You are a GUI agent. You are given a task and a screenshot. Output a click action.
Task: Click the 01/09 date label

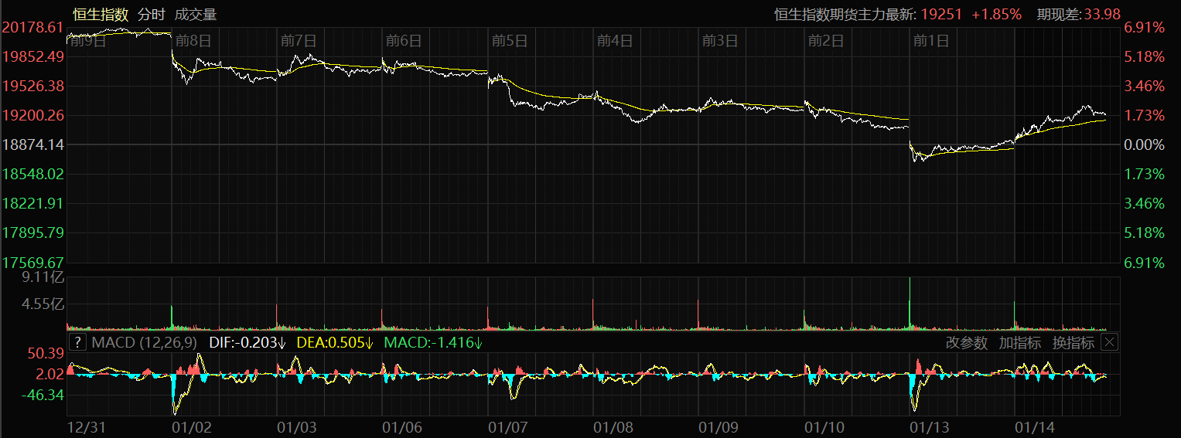coord(718,426)
